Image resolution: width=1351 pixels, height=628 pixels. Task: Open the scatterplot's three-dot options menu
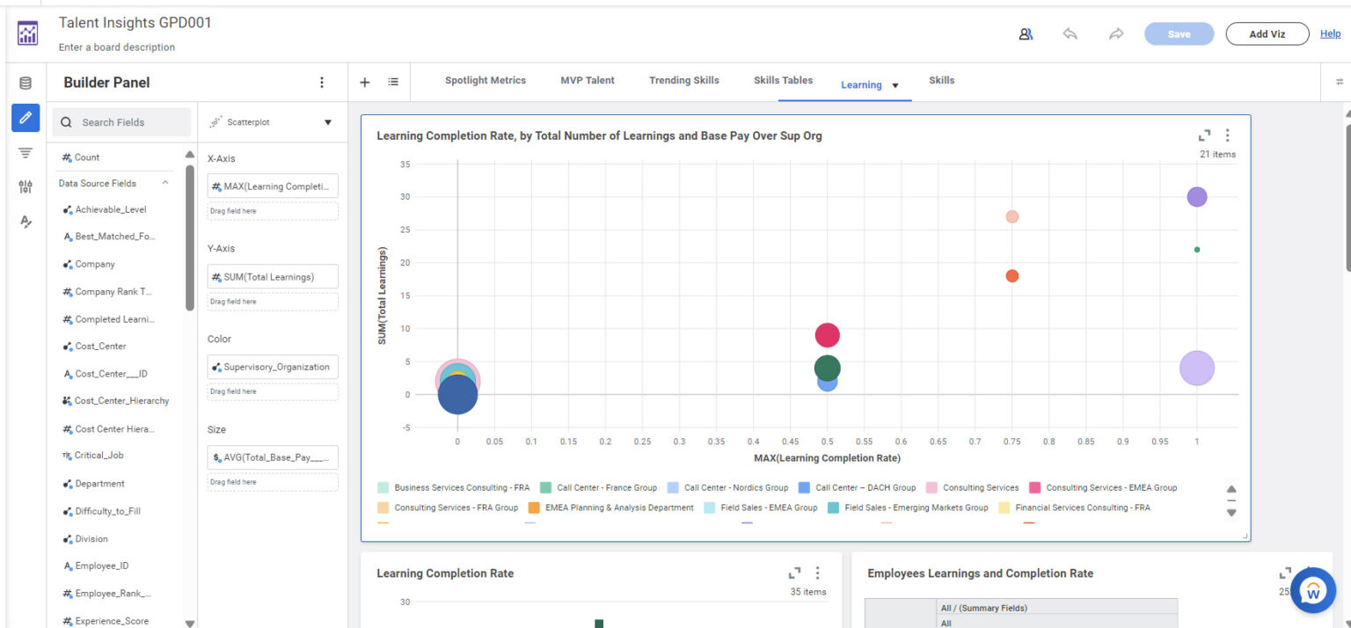click(1228, 135)
